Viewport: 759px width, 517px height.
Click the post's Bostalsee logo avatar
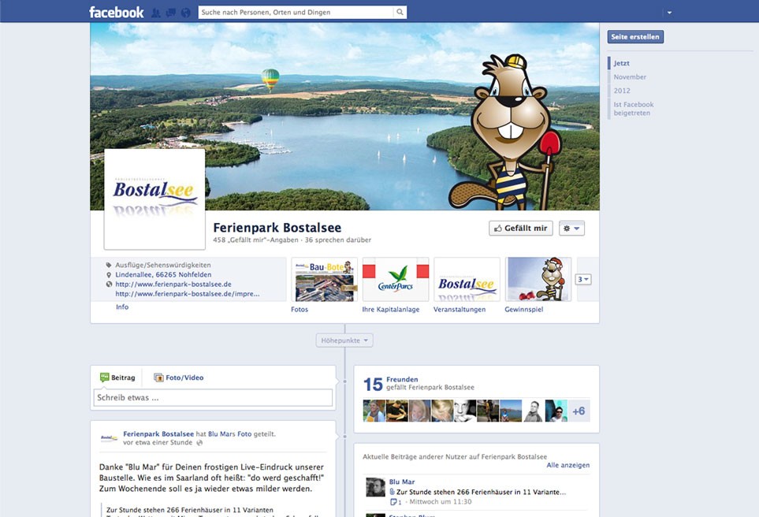[109, 438]
